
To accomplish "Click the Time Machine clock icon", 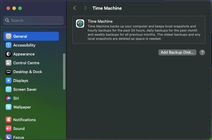I will (80, 24).
